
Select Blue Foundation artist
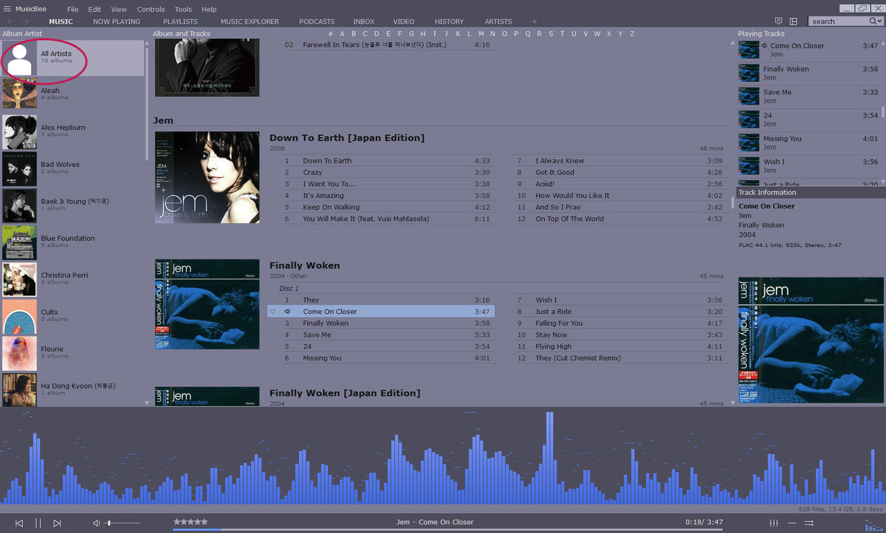[73, 242]
